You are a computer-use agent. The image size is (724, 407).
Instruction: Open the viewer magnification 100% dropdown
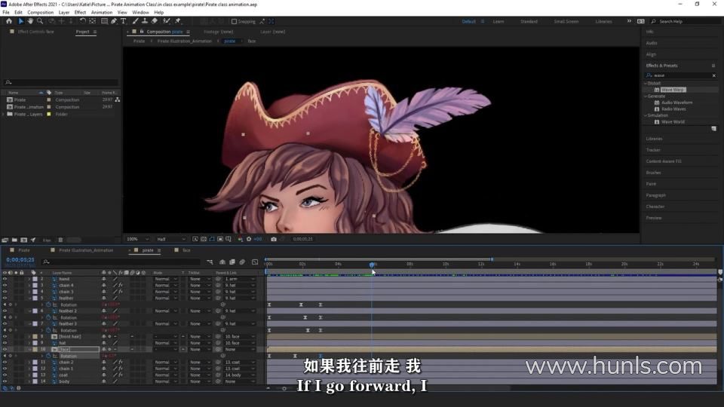137,239
